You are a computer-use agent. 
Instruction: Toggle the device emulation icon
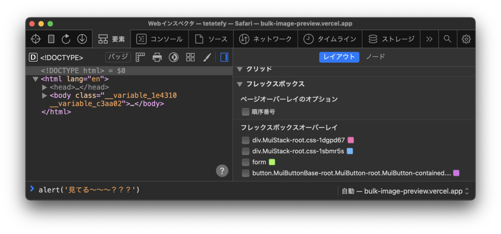pyautogui.click(x=51, y=39)
